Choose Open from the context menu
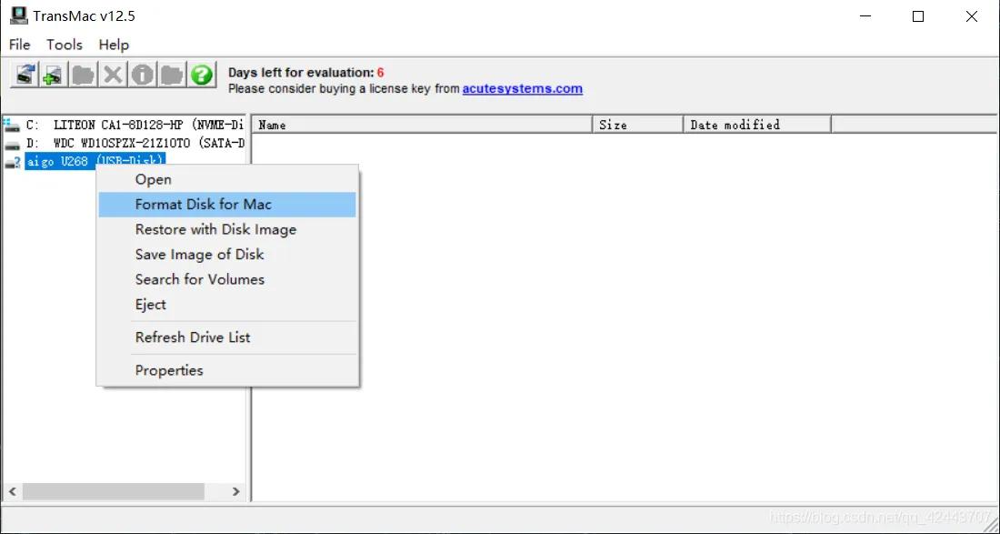1000x534 pixels. 227,179
